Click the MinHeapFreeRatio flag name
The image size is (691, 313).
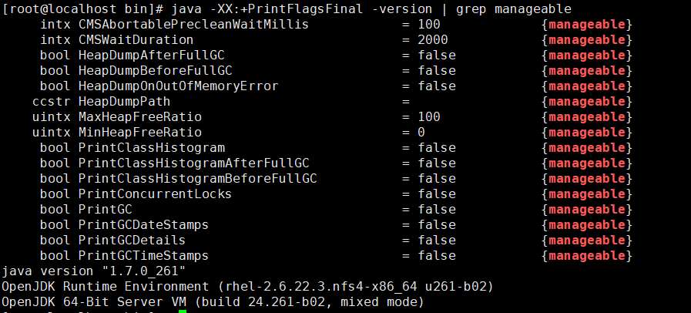(x=139, y=133)
